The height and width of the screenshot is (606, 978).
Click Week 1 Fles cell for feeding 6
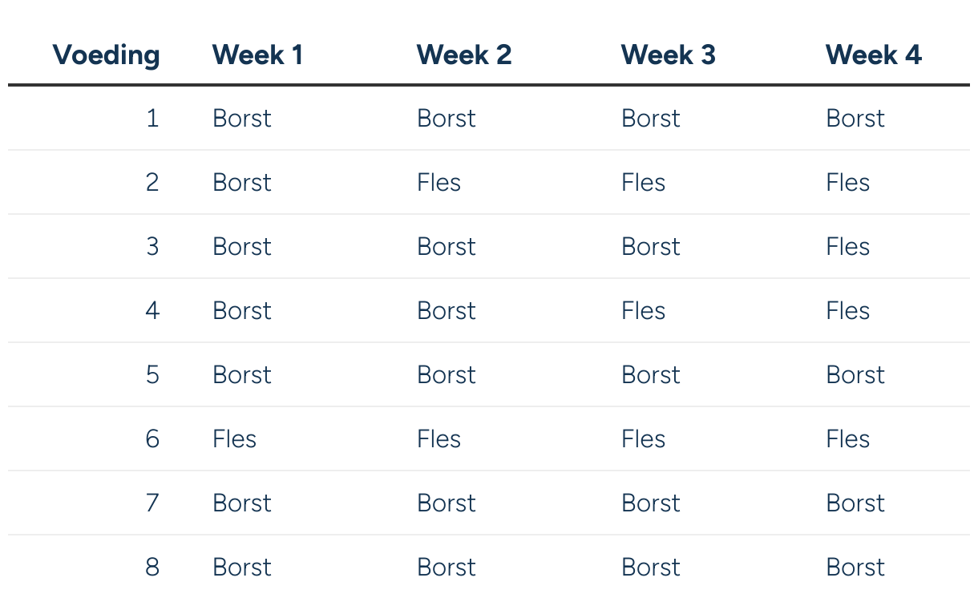pyautogui.click(x=234, y=439)
